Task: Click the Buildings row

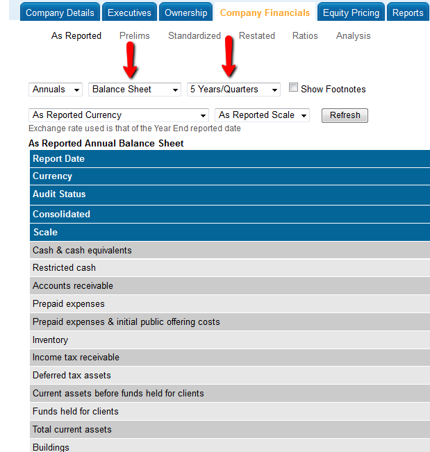Action: click(x=230, y=446)
